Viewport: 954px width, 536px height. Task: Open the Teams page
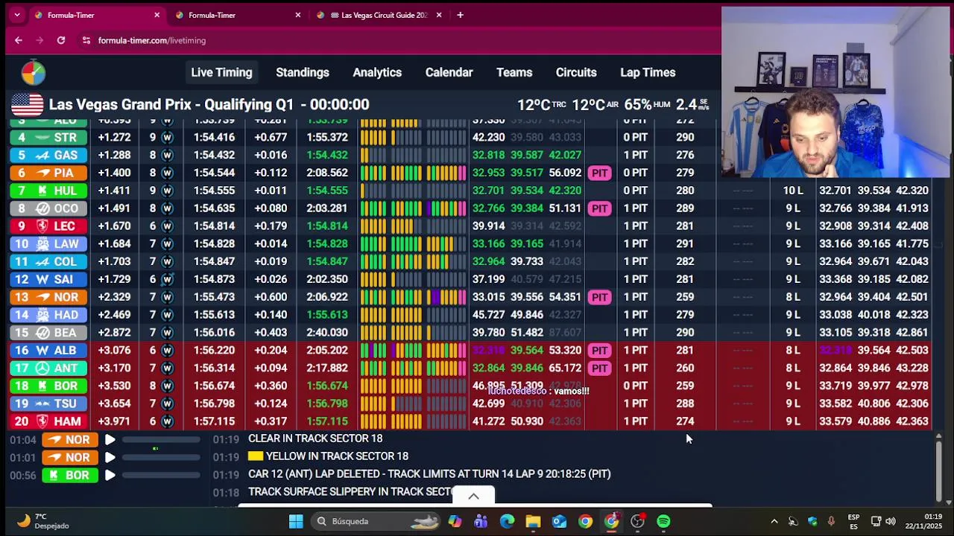pyautogui.click(x=514, y=72)
